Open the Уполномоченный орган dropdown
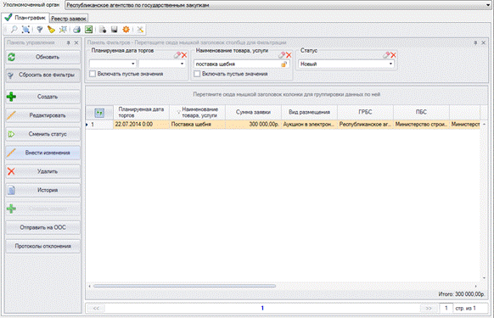This screenshot has height=318, width=494. (x=488, y=5)
